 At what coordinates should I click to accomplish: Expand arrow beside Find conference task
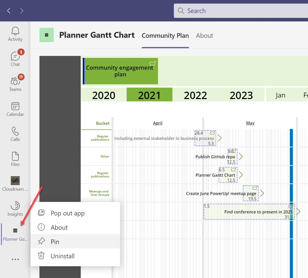coord(298,211)
